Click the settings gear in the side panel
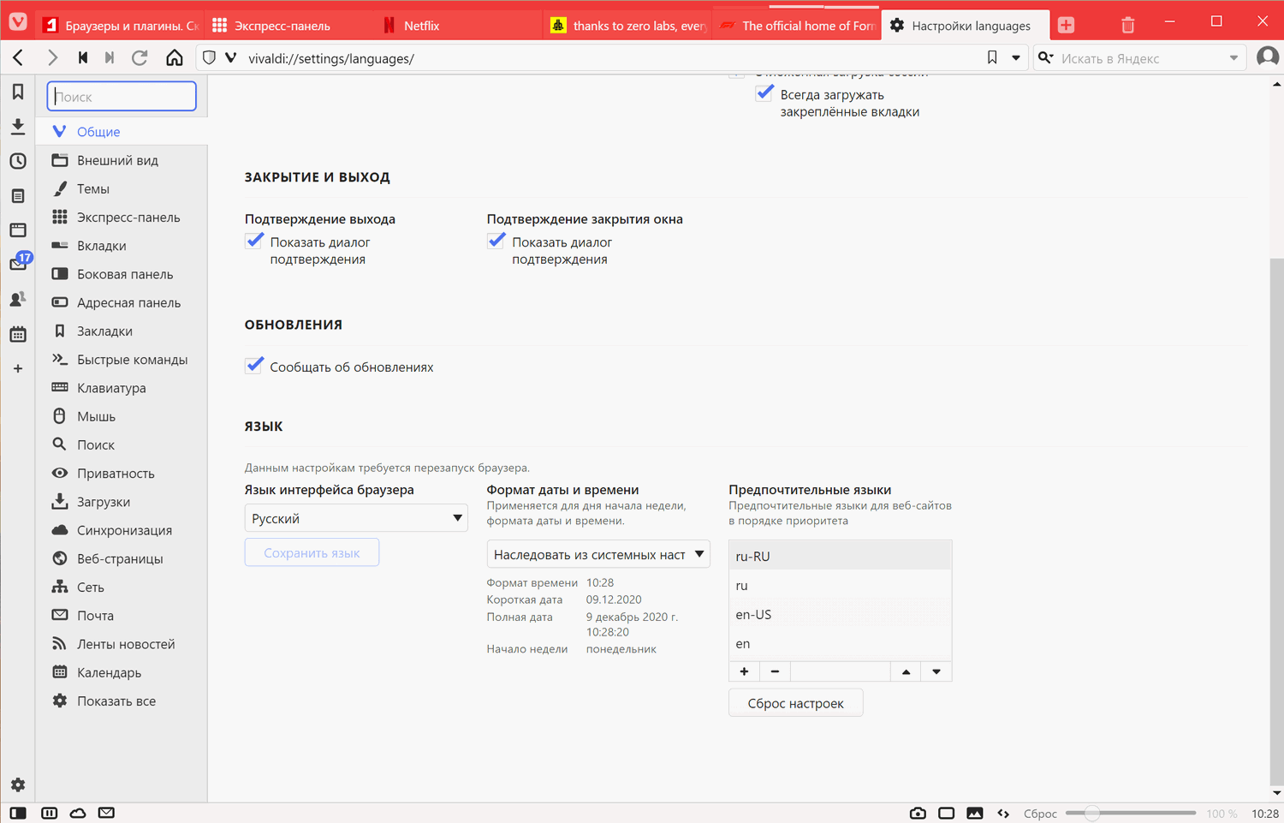1284x823 pixels. (18, 784)
